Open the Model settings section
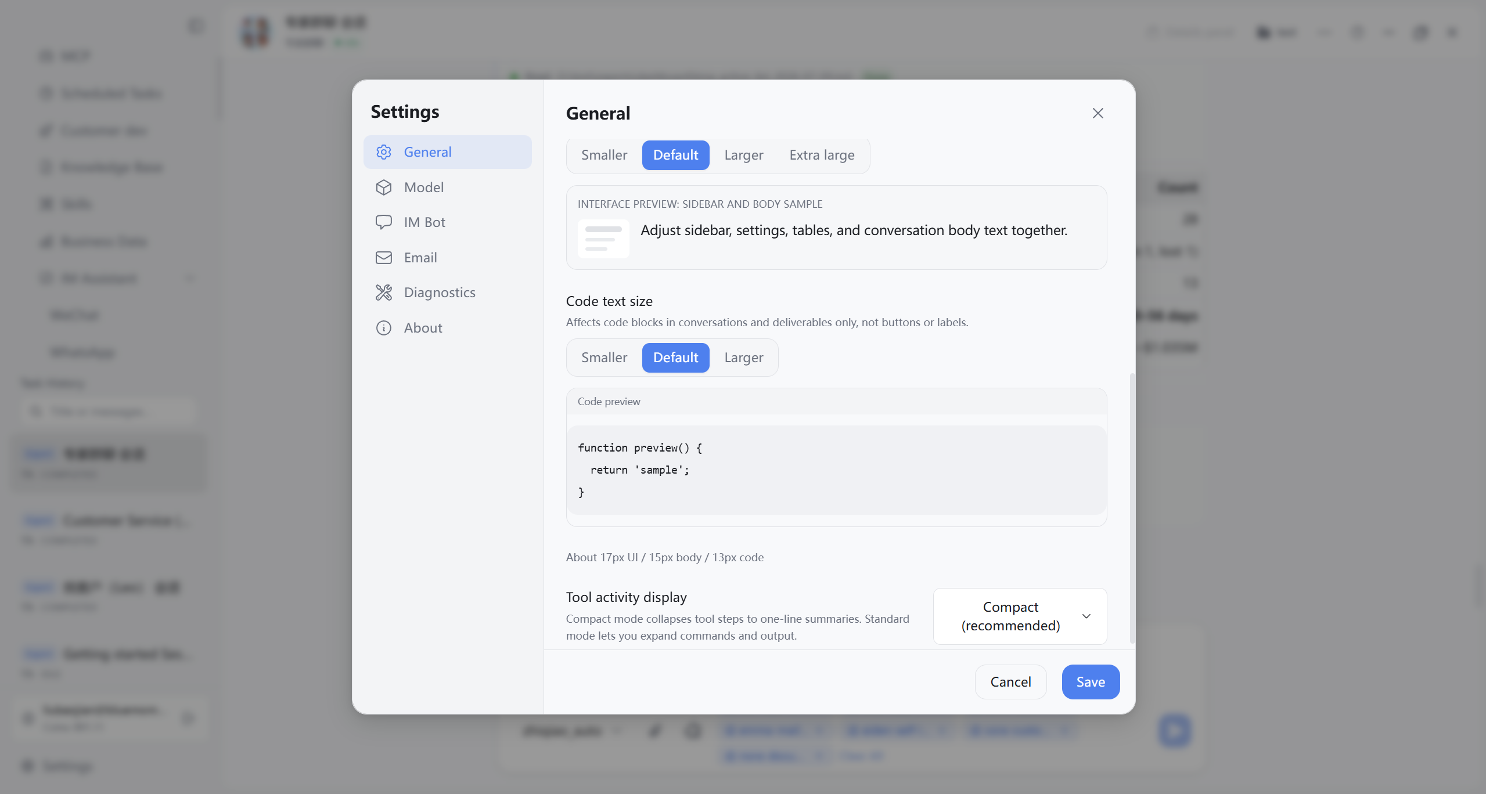 click(x=447, y=187)
